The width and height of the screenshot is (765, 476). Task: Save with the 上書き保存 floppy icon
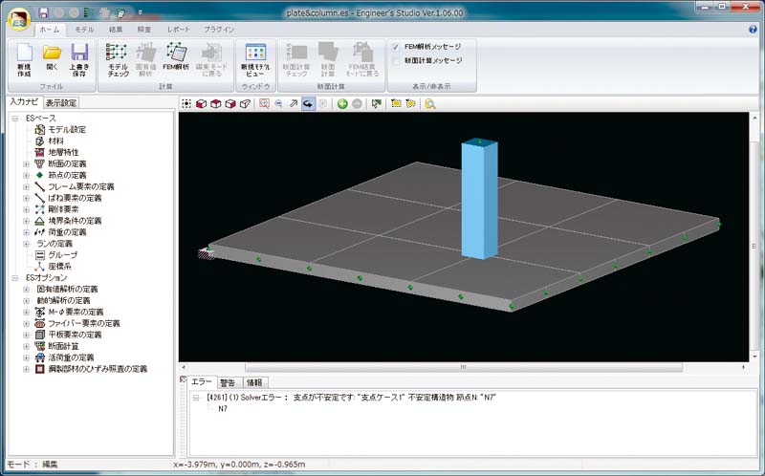[79, 59]
